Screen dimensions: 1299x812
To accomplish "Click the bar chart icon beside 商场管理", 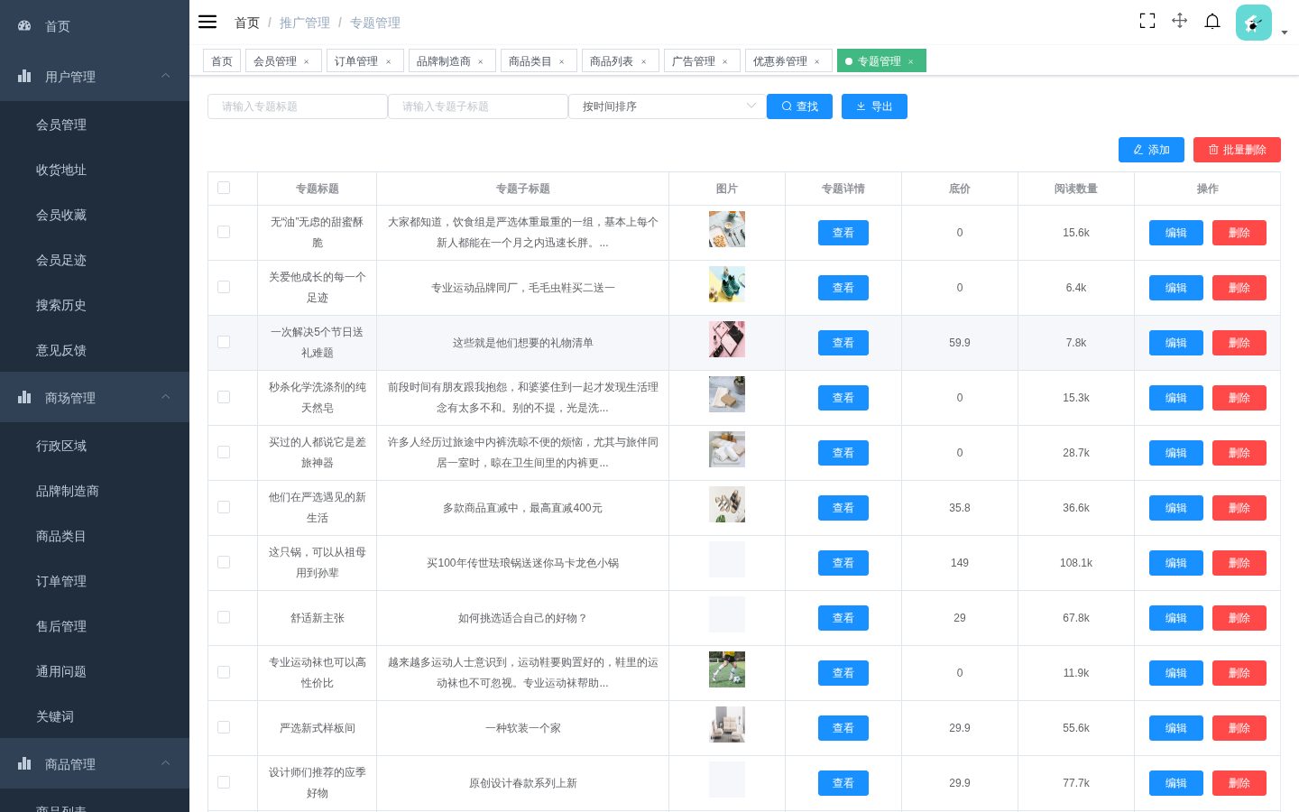I will click(24, 398).
